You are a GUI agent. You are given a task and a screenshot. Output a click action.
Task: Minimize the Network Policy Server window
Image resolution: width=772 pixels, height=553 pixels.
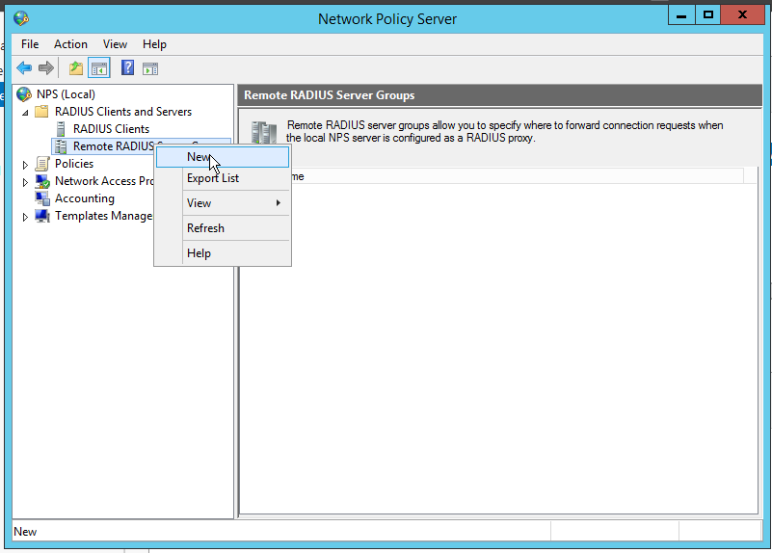tap(681, 15)
